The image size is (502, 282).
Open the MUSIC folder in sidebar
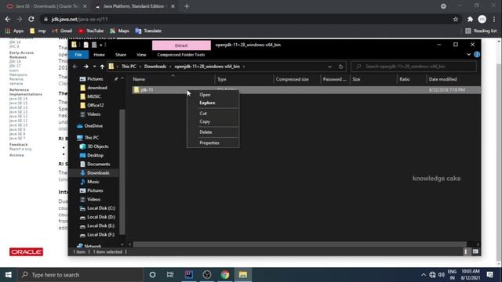click(94, 96)
